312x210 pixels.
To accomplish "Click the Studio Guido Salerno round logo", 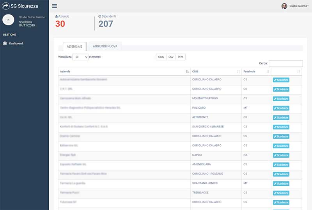I will coord(8,20).
